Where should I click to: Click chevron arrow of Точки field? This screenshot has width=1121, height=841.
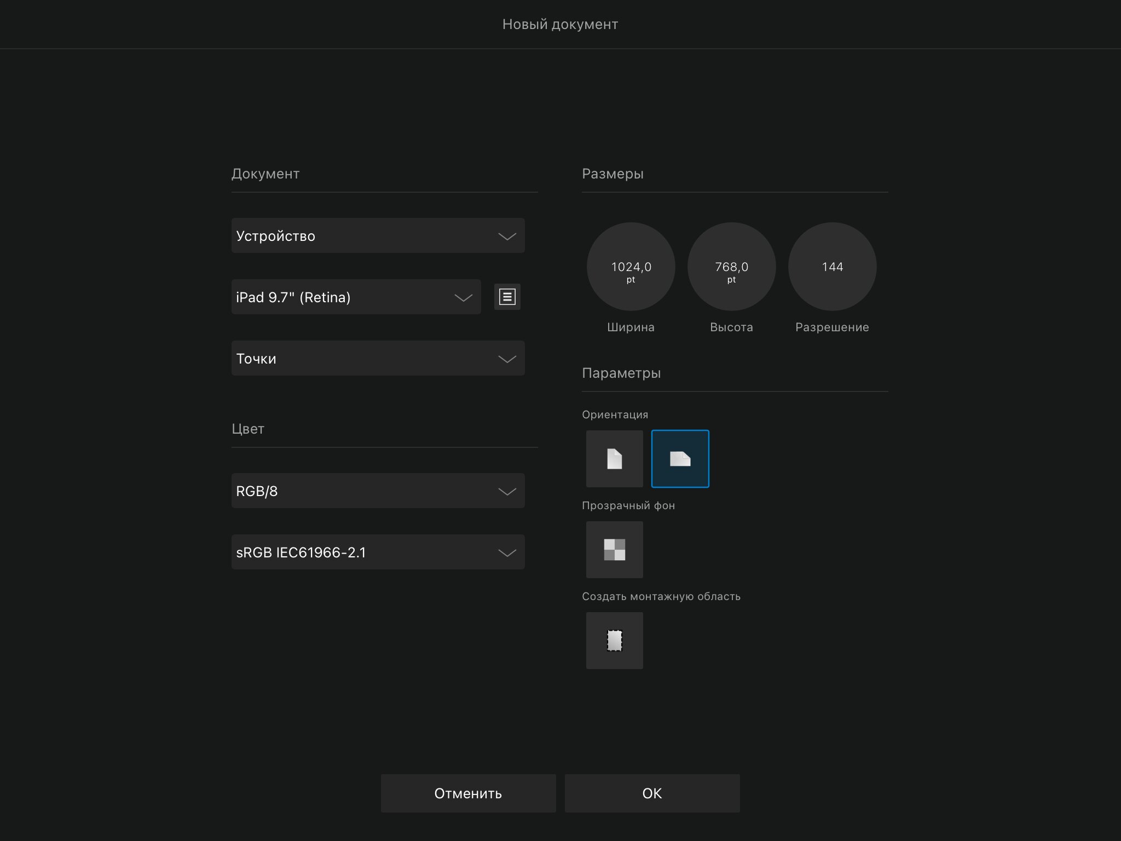507,359
